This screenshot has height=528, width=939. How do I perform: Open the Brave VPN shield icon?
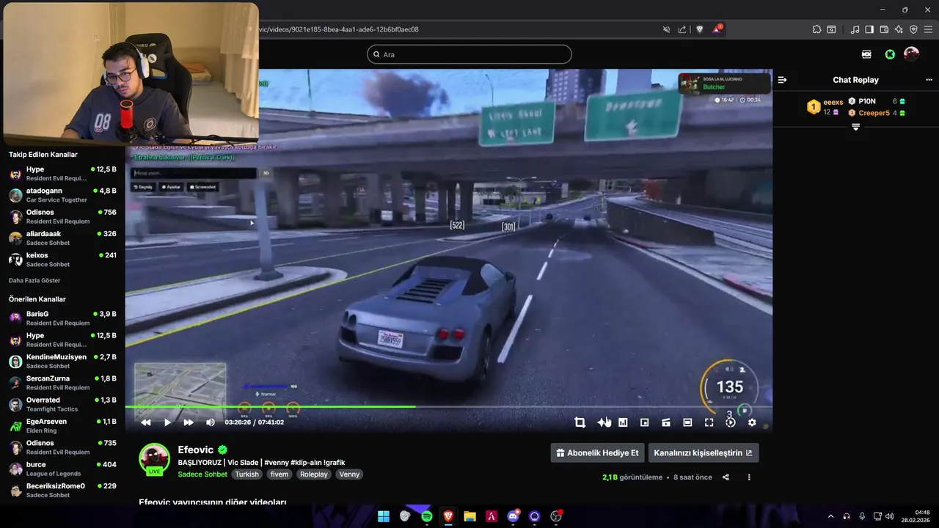pyautogui.click(x=913, y=29)
